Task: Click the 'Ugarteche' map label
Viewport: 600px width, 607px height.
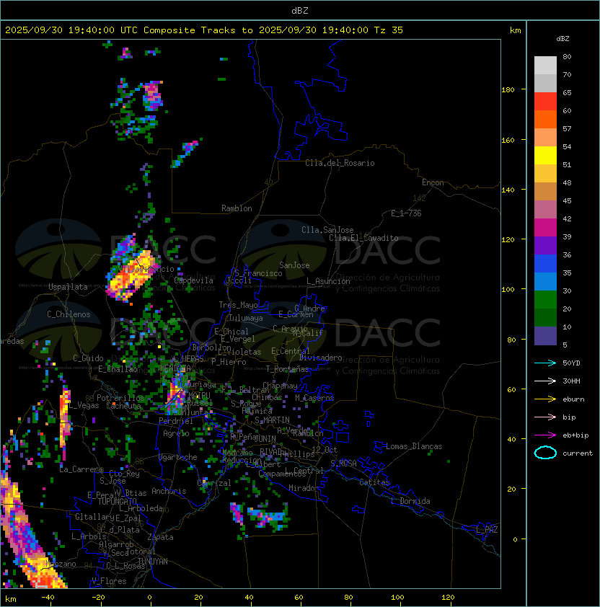Action: [178, 457]
